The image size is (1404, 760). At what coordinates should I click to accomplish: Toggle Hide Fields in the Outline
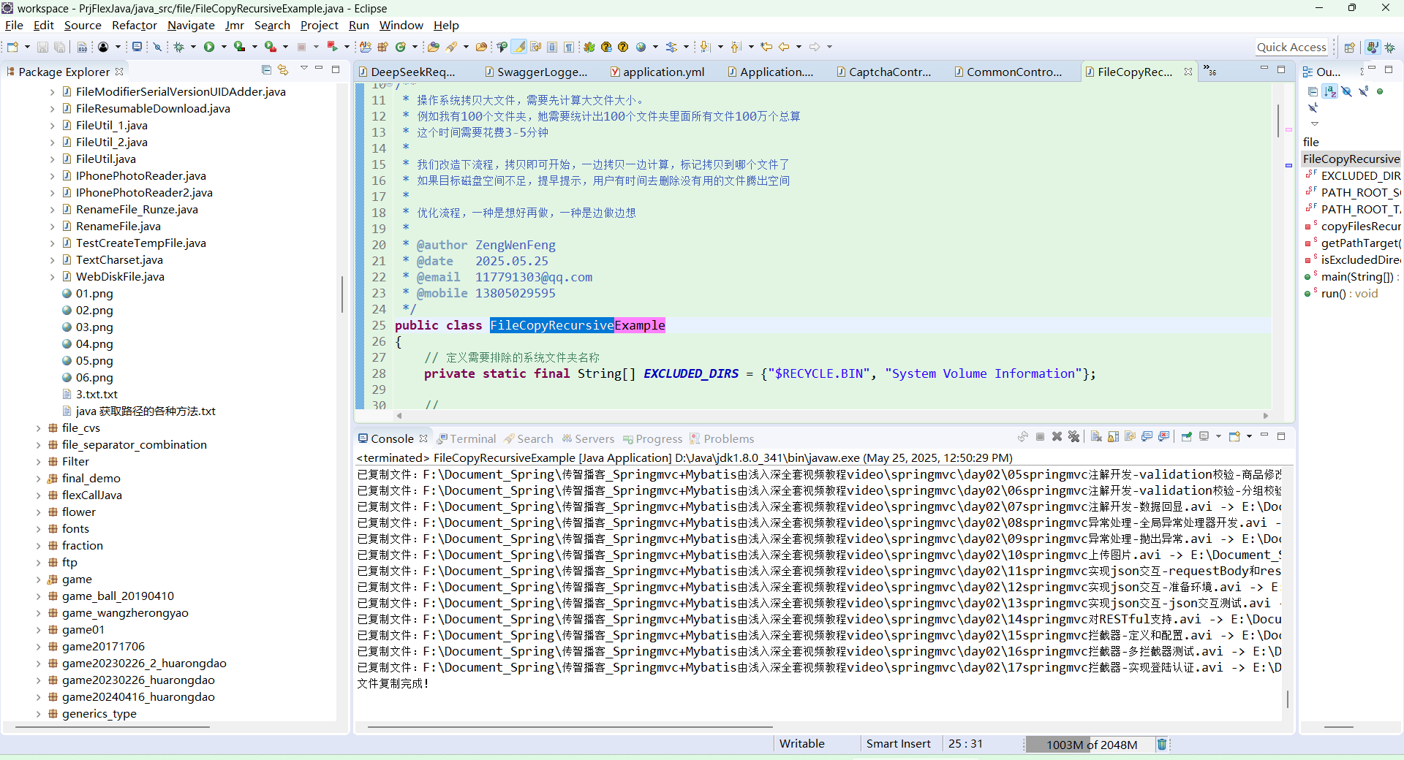pyautogui.click(x=1347, y=92)
